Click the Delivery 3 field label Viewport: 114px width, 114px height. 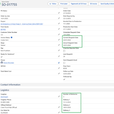[x=66, y=110]
